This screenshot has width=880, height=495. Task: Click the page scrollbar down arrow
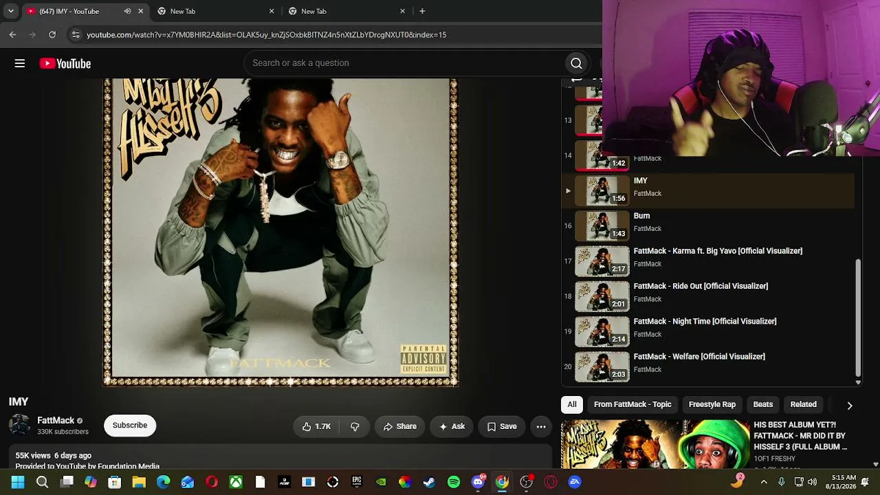875,465
